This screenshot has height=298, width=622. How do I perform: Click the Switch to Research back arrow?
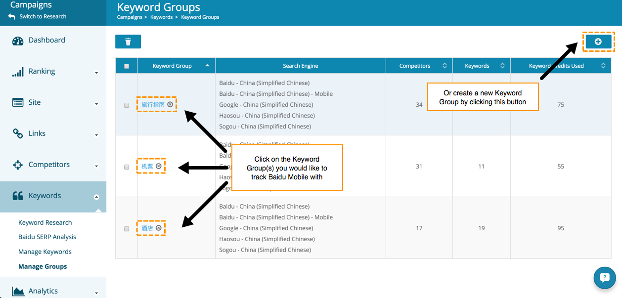[12, 17]
